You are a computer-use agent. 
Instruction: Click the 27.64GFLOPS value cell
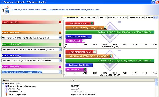tap(77, 92)
